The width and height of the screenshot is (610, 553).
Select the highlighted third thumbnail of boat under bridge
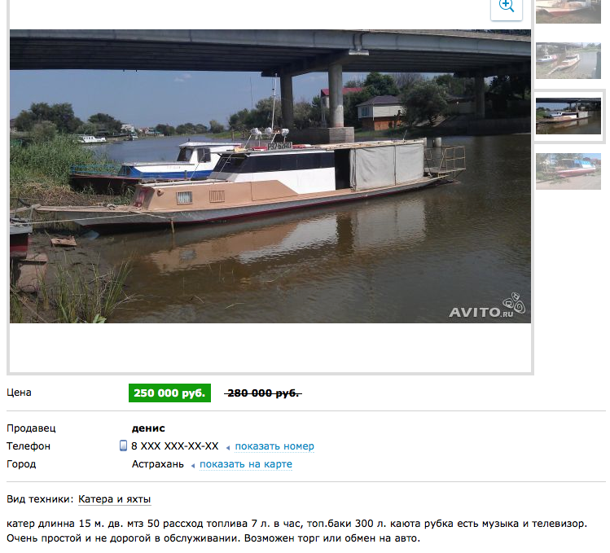568,116
